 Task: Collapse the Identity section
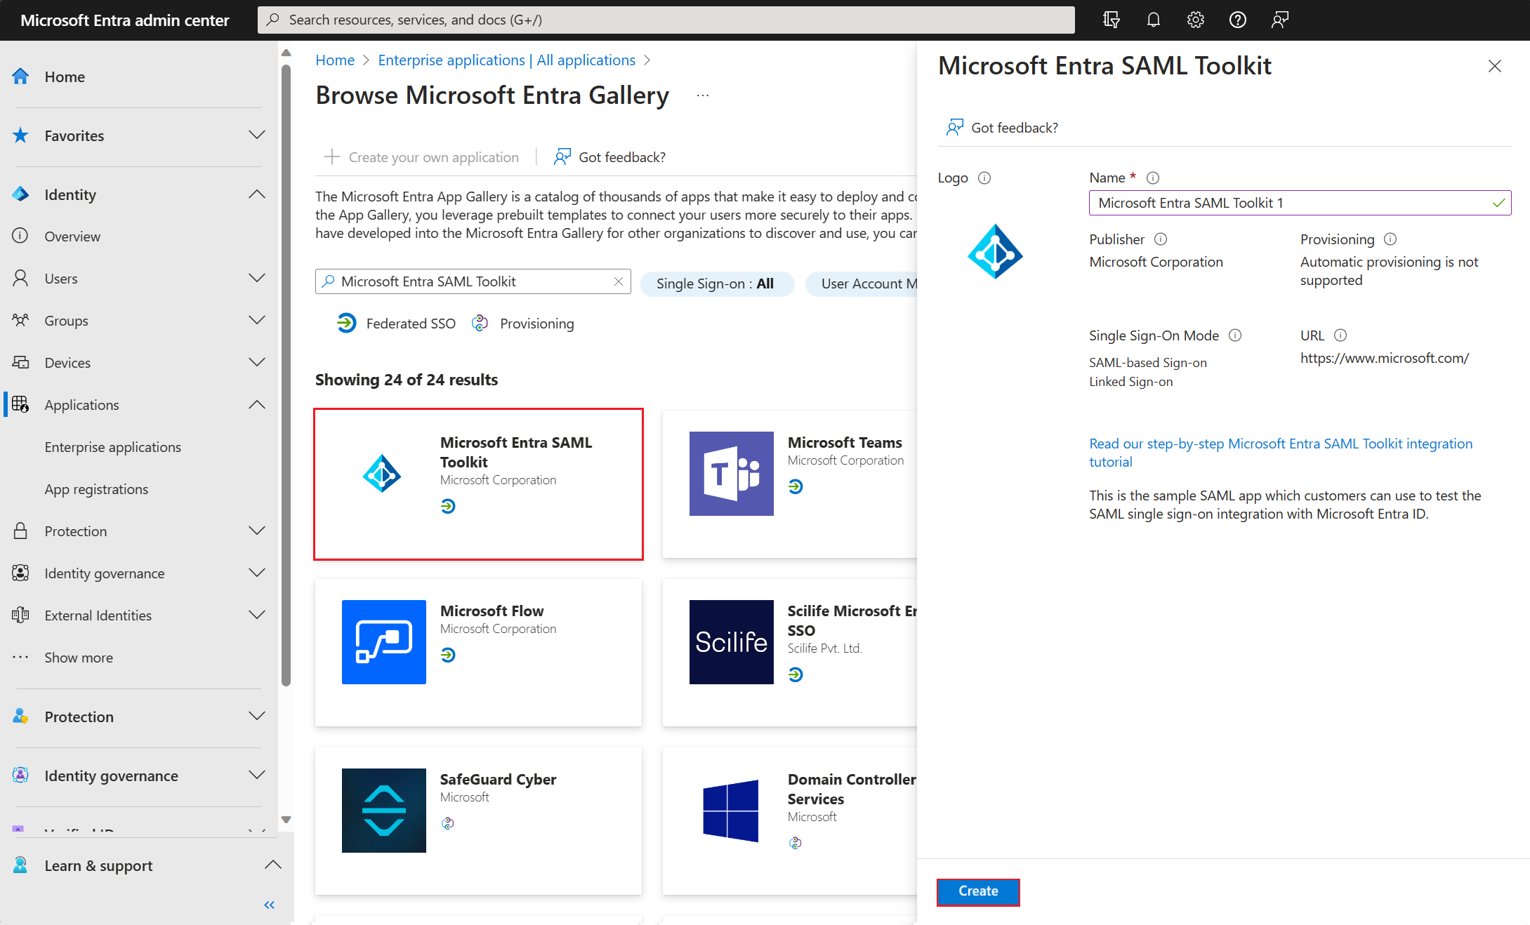point(257,194)
